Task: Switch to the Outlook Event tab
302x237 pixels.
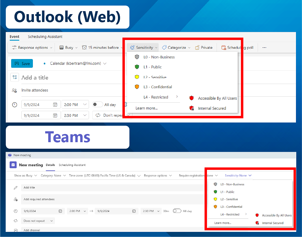Action: coord(14,36)
